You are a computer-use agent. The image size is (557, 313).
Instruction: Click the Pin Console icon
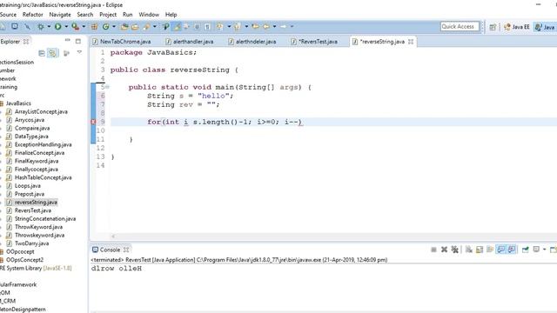[x=526, y=250]
